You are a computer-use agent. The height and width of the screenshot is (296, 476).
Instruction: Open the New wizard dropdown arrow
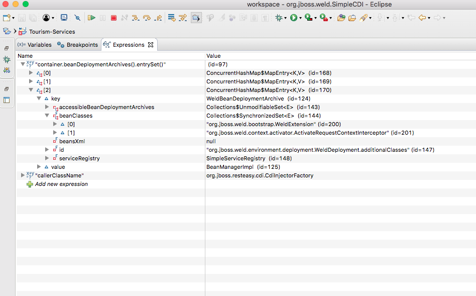pyautogui.click(x=13, y=18)
